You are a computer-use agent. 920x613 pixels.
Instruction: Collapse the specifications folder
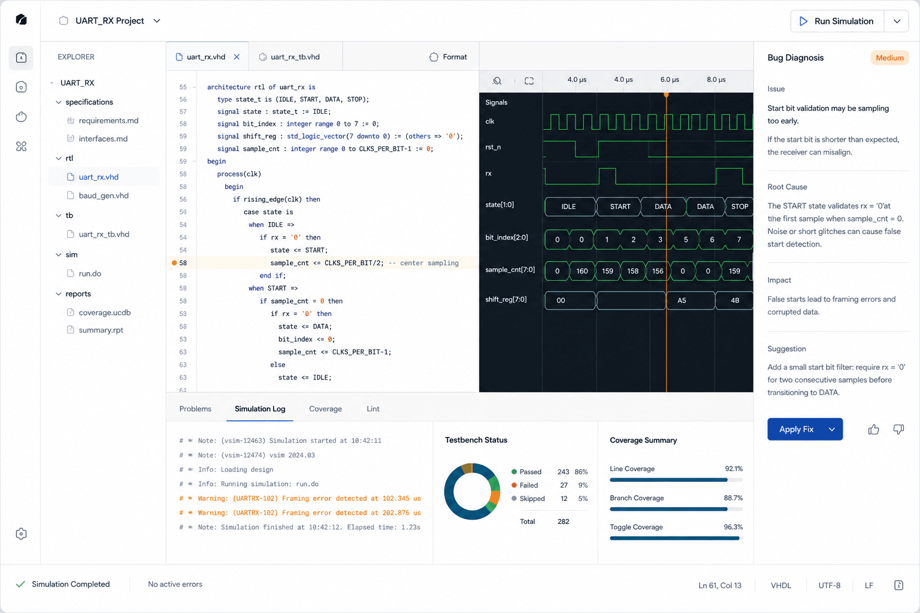[59, 102]
